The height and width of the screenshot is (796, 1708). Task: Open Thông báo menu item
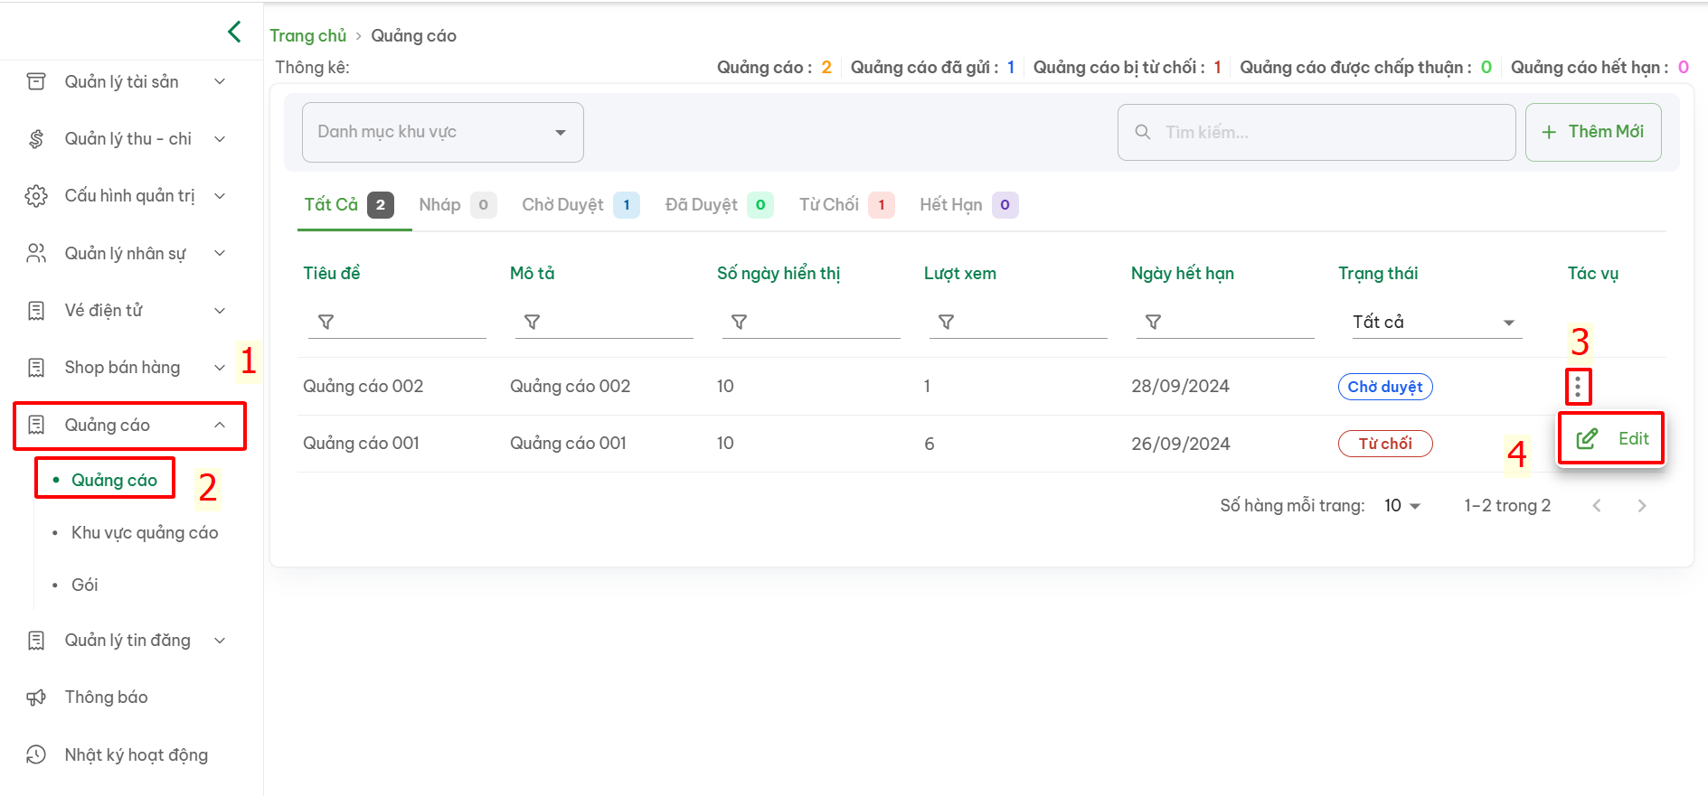[106, 698]
